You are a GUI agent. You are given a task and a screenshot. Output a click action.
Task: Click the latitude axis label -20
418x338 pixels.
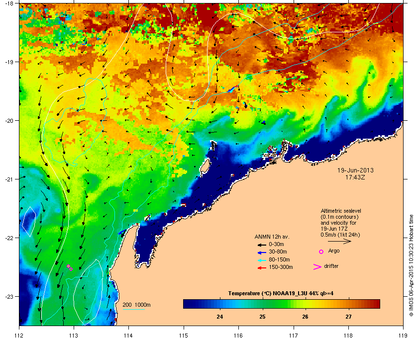[x=9, y=120]
